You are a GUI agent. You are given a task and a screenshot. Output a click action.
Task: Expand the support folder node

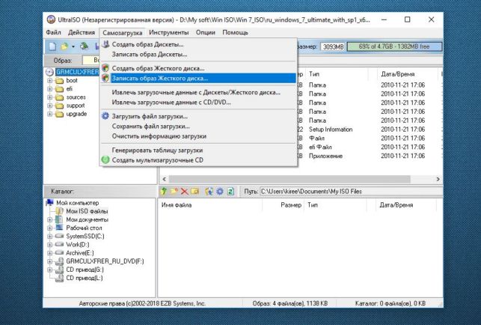point(49,106)
